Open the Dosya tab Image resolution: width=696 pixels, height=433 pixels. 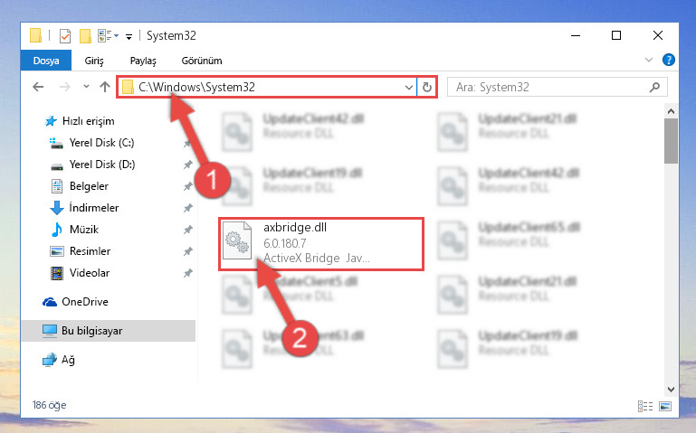click(46, 61)
